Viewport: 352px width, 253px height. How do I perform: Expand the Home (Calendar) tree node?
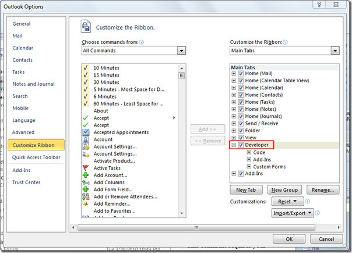click(234, 88)
